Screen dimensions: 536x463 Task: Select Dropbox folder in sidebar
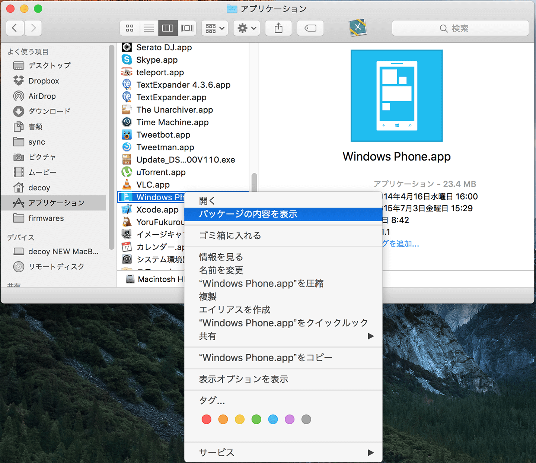[44, 81]
